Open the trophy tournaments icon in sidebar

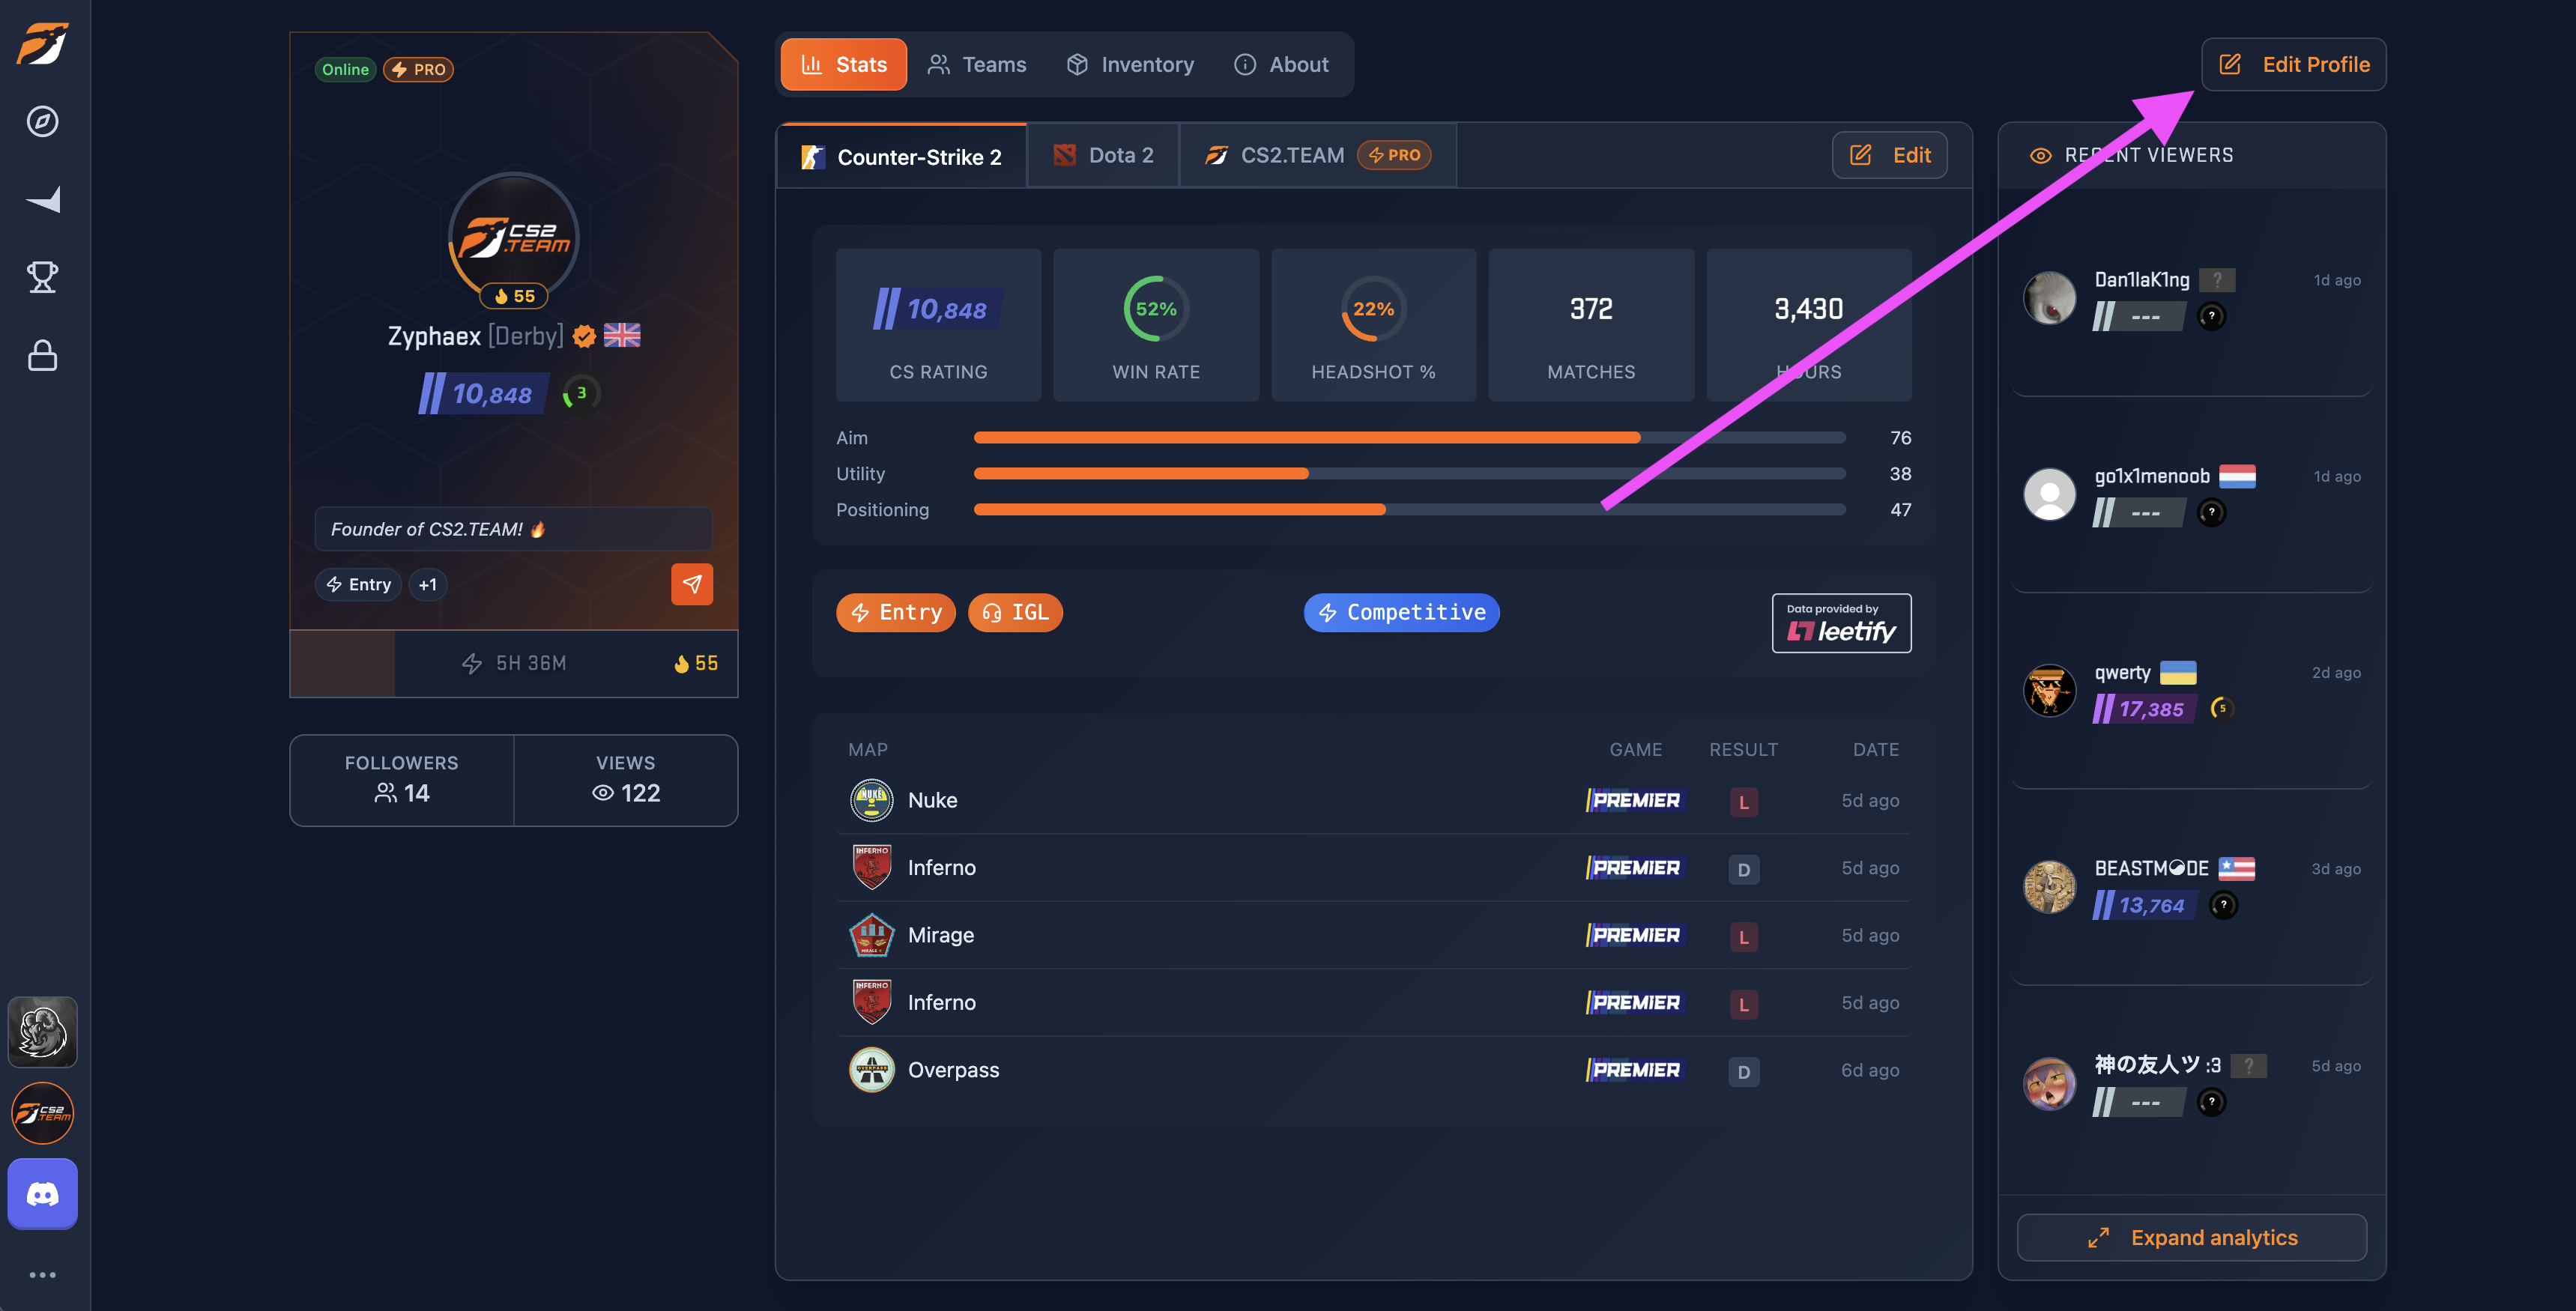[x=42, y=277]
